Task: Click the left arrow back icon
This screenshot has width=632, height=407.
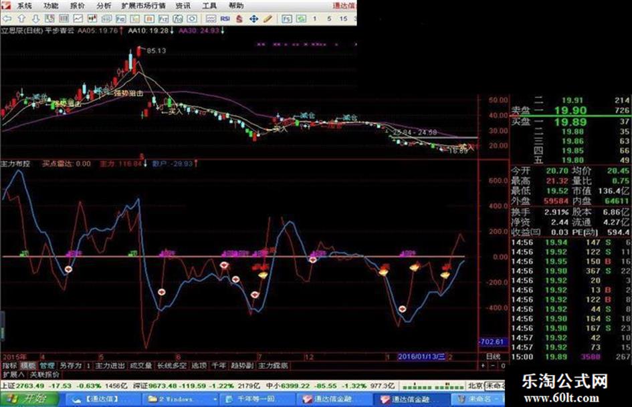Action: (x=8, y=18)
